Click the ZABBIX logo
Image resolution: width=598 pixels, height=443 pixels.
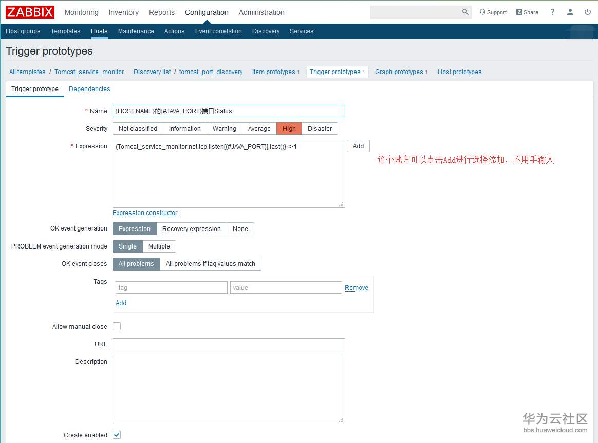point(30,12)
